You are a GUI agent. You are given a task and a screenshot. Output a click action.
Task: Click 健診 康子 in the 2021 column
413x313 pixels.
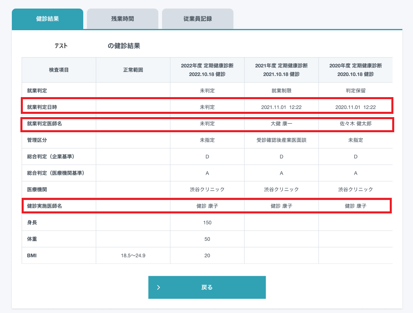click(x=281, y=206)
